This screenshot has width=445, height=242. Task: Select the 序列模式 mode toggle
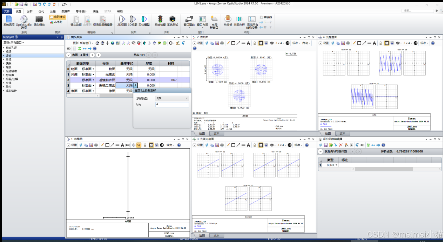point(57,17)
